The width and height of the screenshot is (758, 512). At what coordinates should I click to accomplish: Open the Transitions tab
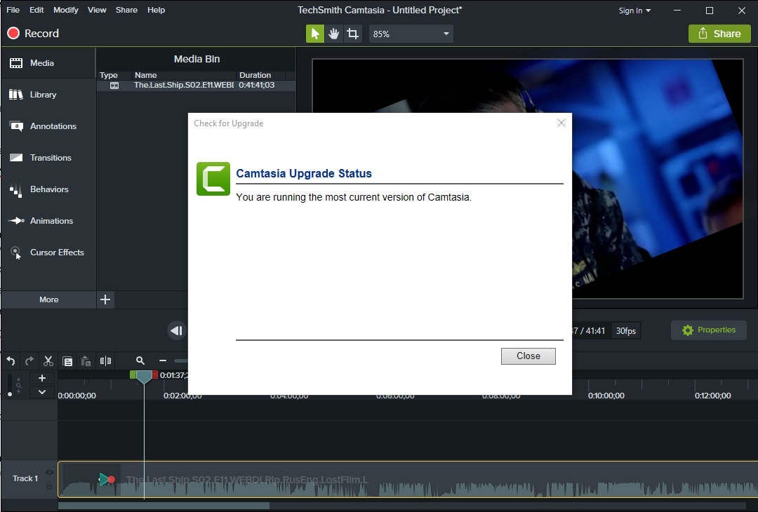[x=48, y=158]
